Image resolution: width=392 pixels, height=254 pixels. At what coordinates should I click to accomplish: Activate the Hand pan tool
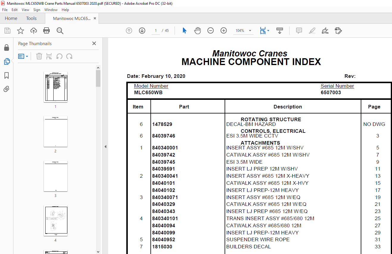(x=197, y=31)
